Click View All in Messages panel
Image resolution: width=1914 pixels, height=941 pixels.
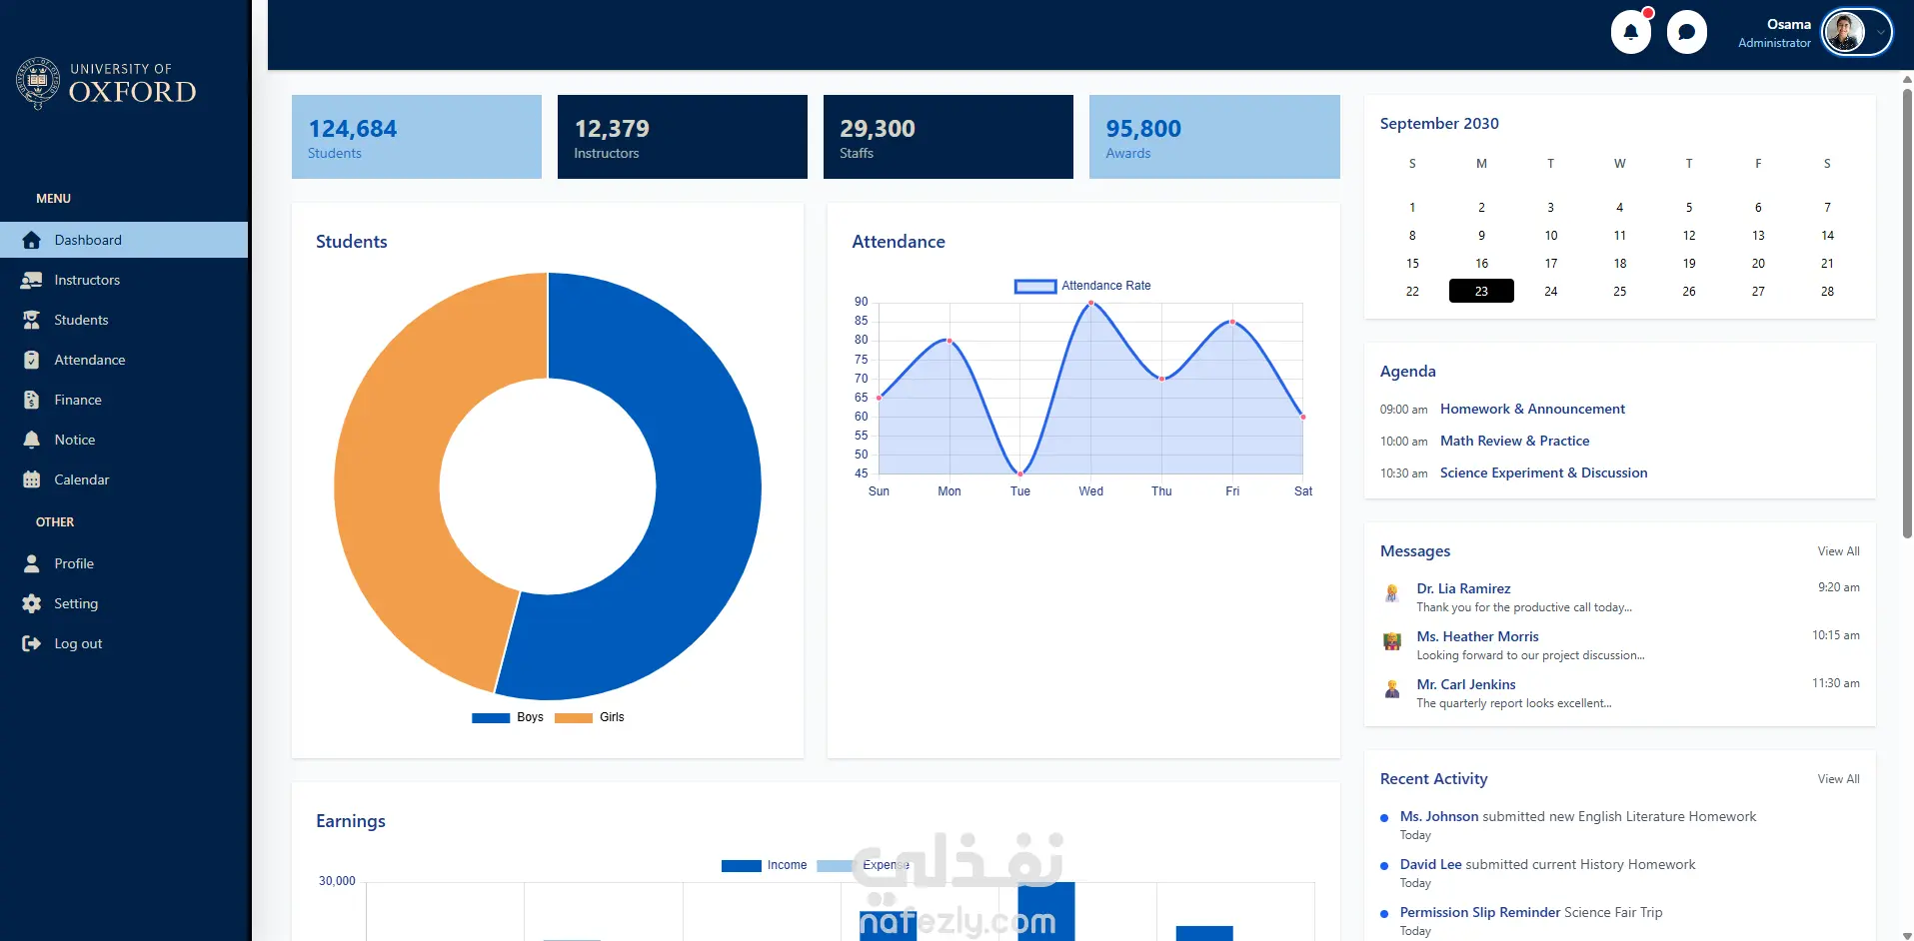click(1838, 551)
